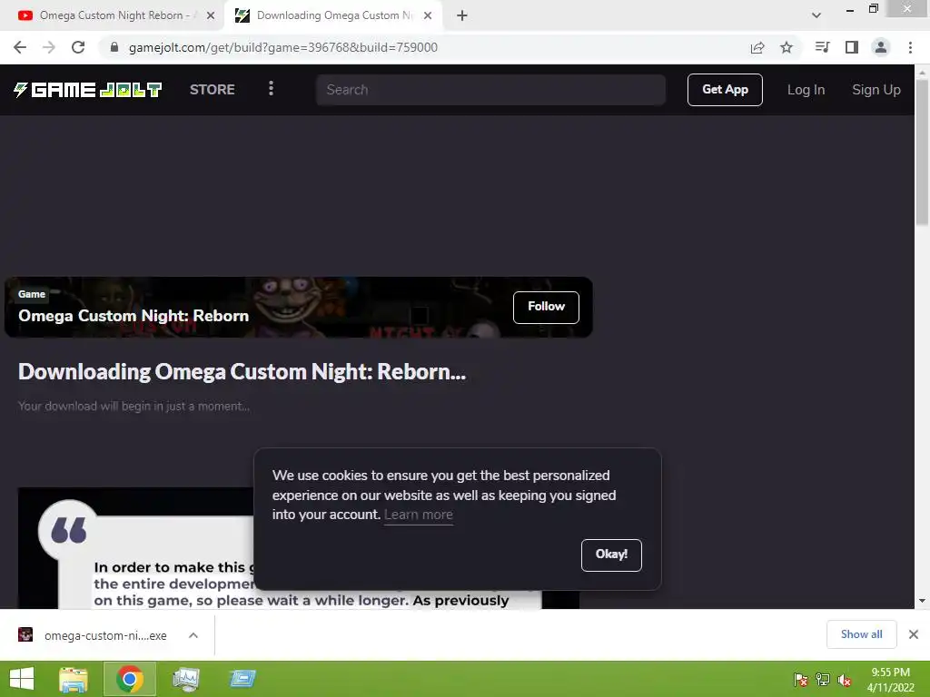Close the Downloading Omega Custom Night tab
This screenshot has height=697, width=930.
click(428, 15)
